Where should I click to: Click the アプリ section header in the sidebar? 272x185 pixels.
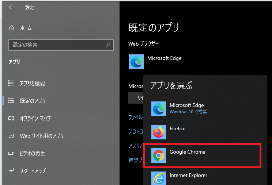[x=14, y=62]
